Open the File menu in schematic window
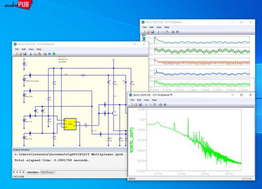262x189 pixels. [x=17, y=49]
